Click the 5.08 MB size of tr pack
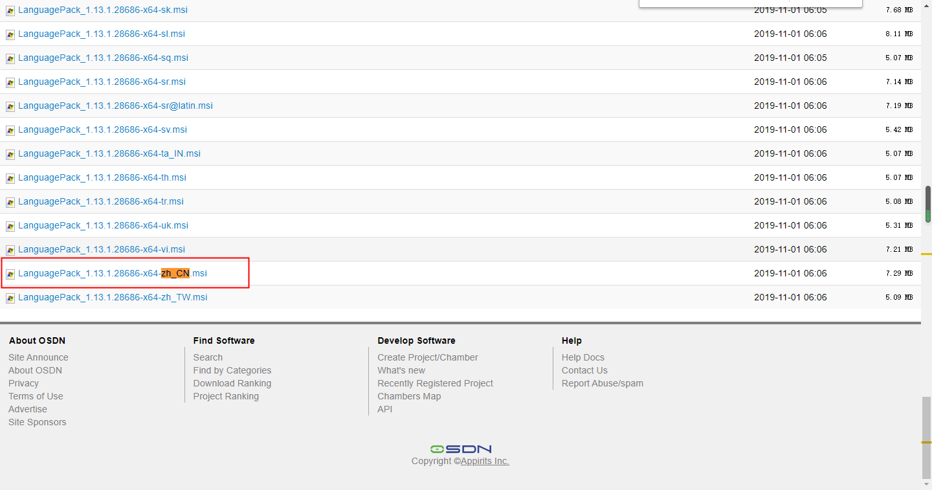 coord(899,201)
